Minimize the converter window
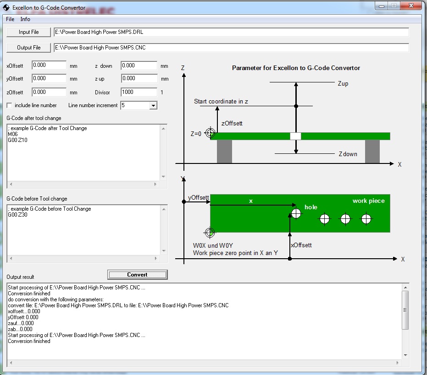Image resolution: width=427 pixels, height=375 pixels. (382, 5)
